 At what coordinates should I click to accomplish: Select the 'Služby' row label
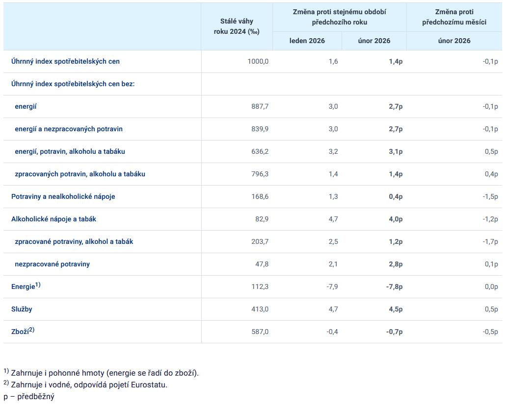[x=22, y=310]
